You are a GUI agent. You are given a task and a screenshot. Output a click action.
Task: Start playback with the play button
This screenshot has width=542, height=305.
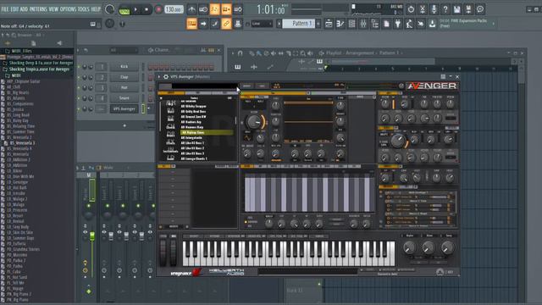[135, 9]
